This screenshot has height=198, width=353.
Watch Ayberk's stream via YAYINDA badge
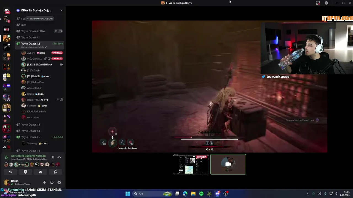57,53
